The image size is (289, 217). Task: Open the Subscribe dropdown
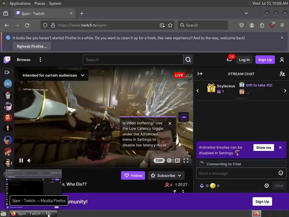[166, 175]
